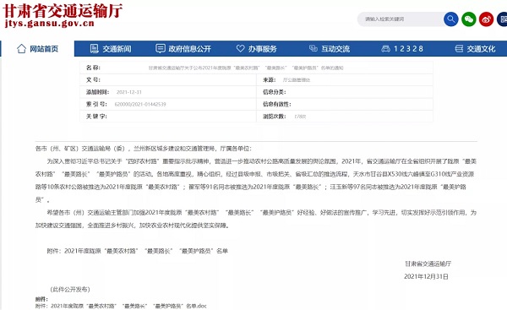Screen dimensions: 507x310
Task: Click the message icon beside 政府信息公开
Action: 160,48
